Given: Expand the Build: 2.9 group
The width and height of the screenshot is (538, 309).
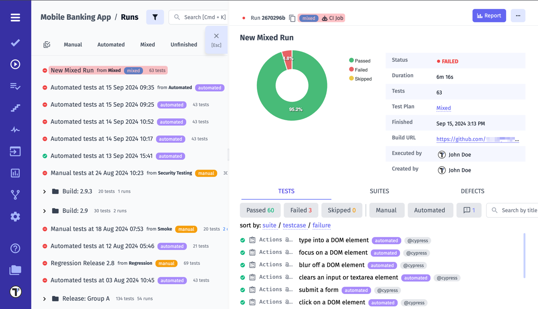Looking at the screenshot, I should 45,211.
